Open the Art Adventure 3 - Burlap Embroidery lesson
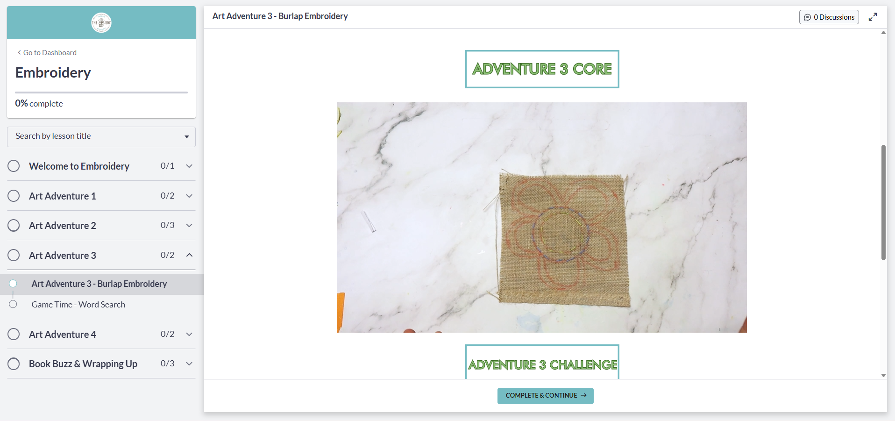 tap(99, 284)
